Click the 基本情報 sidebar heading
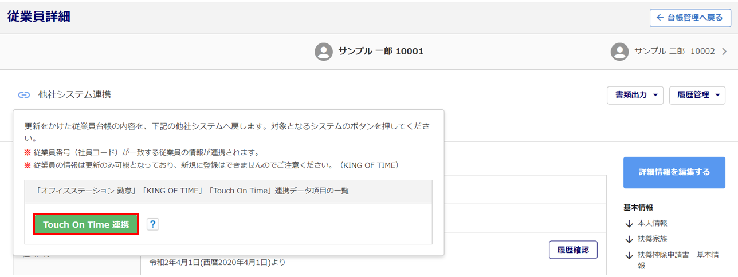 click(638, 208)
